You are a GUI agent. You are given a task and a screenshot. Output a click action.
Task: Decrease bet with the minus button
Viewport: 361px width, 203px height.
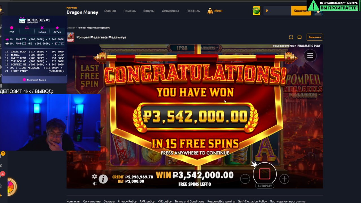point(245,179)
